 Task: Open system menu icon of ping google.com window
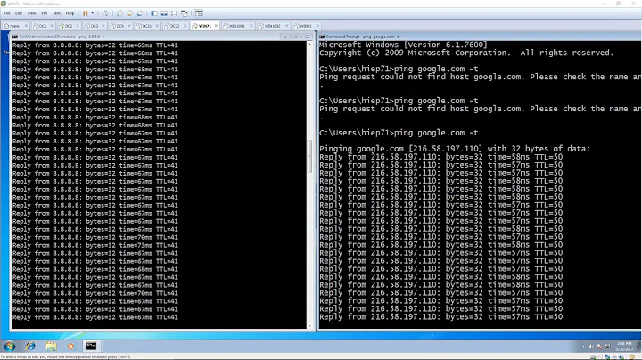click(x=322, y=37)
